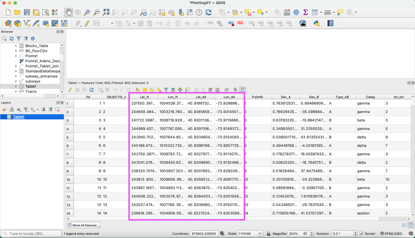Toggle editing mode in the attribute table
415x238 pixels.
tap(70, 90)
